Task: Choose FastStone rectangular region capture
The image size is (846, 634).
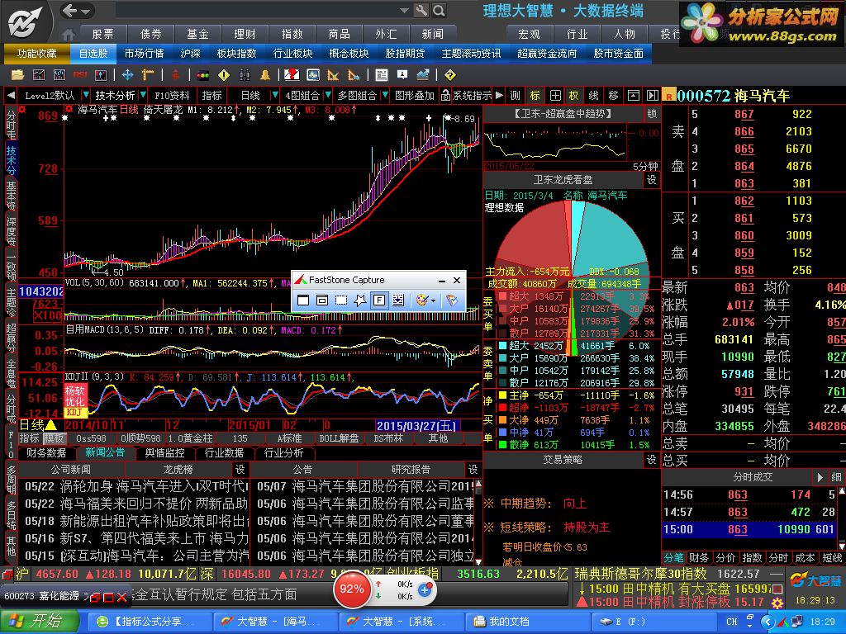Action: click(341, 300)
